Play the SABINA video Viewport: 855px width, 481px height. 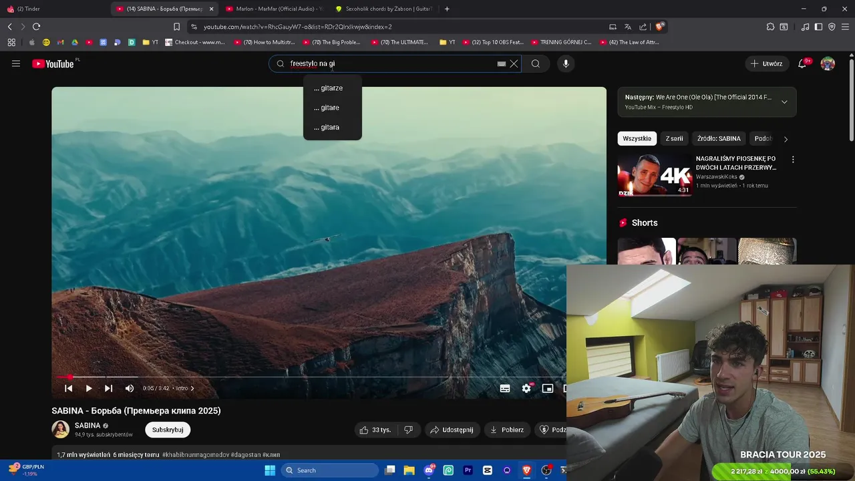(88, 388)
